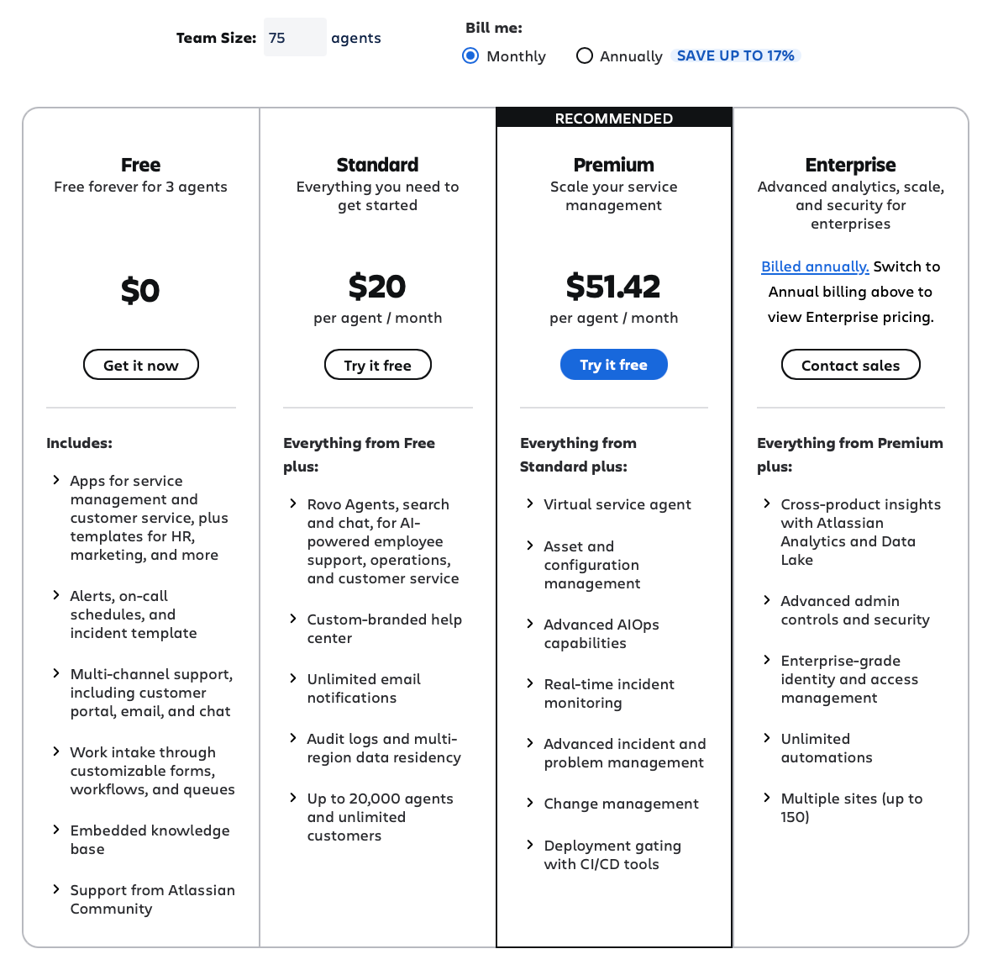Expand Cross-product insights feature details
Screen dimensions: 998x970
765,503
